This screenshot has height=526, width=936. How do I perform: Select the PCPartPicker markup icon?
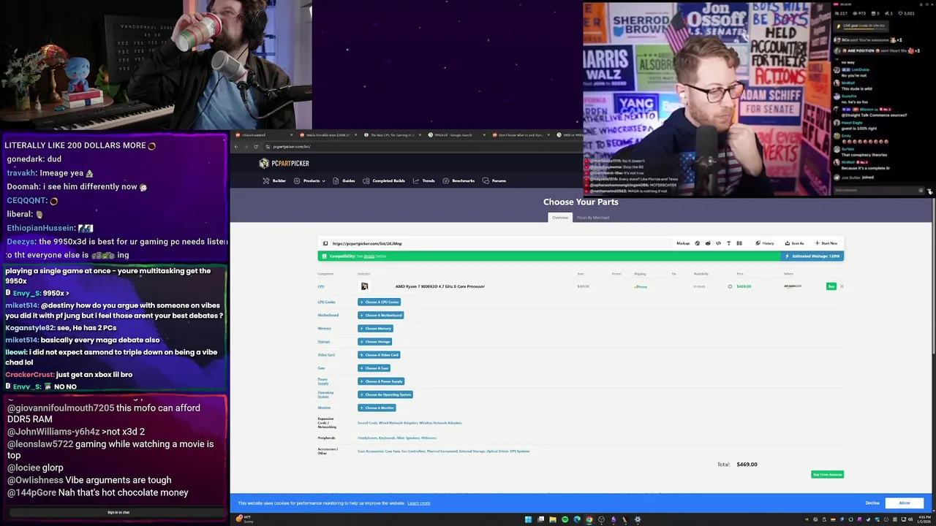(697, 243)
